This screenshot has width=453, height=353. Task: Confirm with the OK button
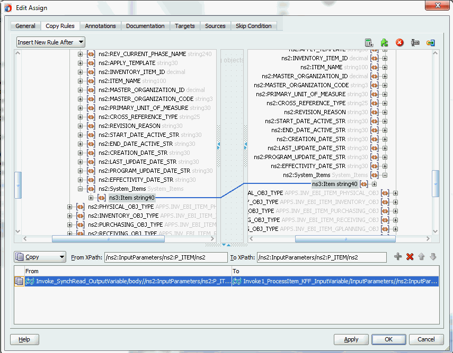click(x=388, y=339)
